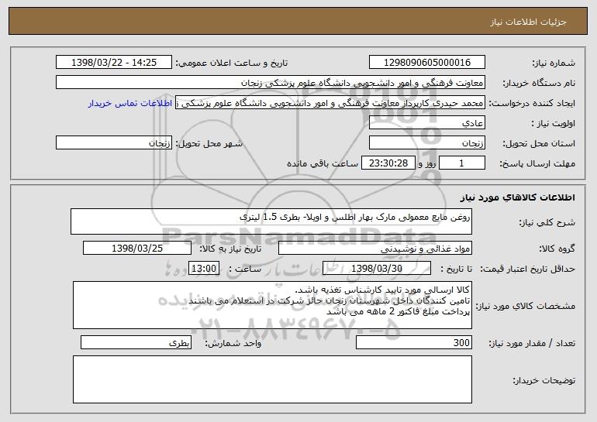Screen dimensions: 597x422
Task: Click the goods specification text area (مشخصات کالای مورد نیاز)
Action: [x=272, y=305]
